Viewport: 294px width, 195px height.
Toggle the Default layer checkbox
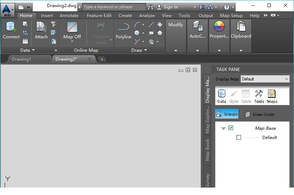(238, 138)
